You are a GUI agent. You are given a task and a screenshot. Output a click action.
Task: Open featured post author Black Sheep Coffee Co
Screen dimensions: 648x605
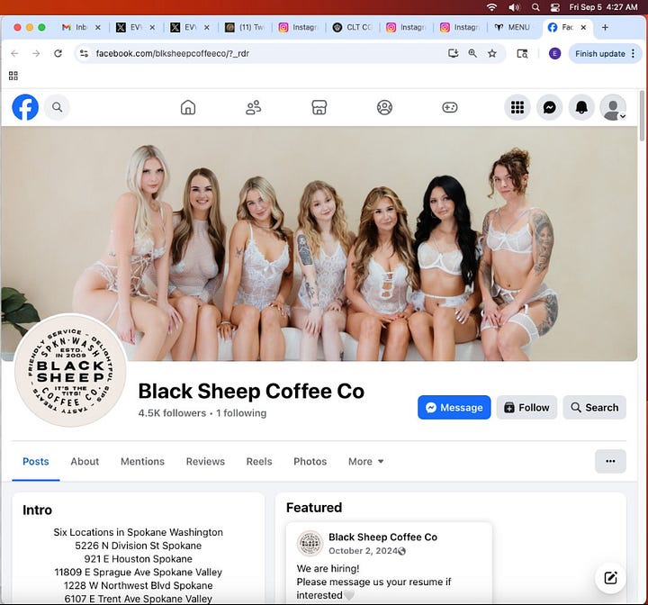(382, 537)
